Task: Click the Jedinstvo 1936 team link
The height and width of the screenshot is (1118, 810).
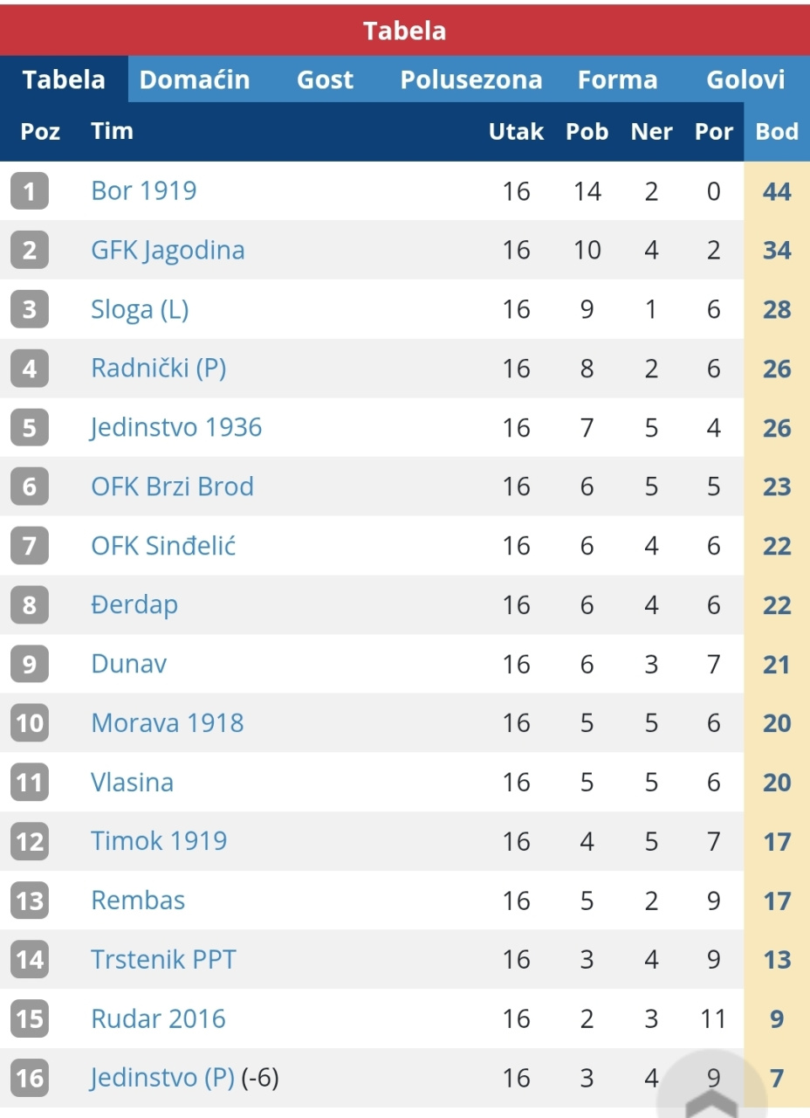Action: point(176,427)
